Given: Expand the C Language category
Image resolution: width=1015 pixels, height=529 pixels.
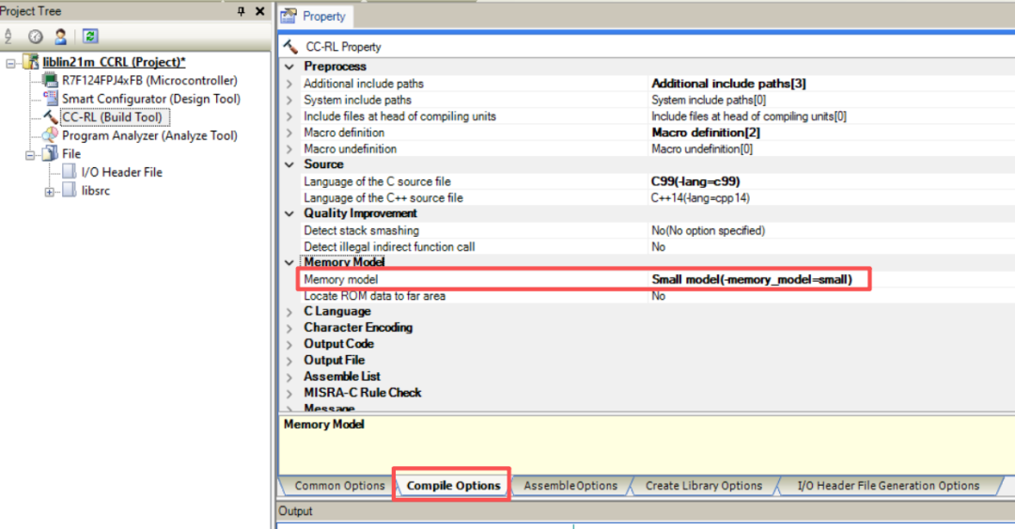Looking at the screenshot, I should [x=289, y=312].
